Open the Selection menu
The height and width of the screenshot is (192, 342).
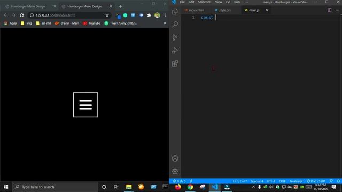coord(205,2)
